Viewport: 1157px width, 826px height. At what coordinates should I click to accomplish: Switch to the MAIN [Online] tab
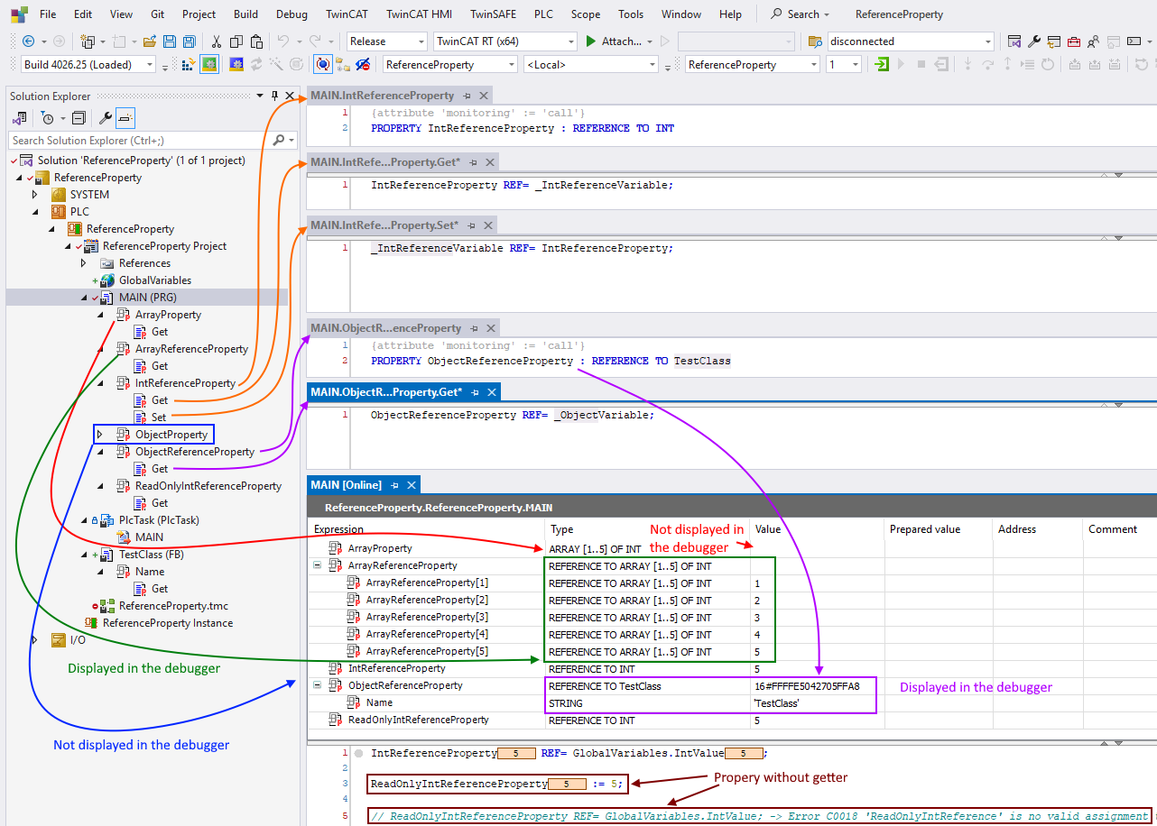tap(346, 485)
